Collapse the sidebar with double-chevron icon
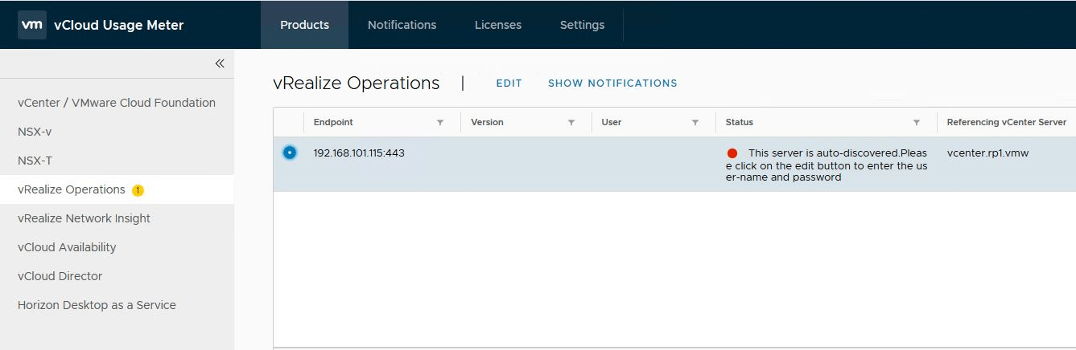Image resolution: width=1076 pixels, height=350 pixels. point(220,63)
